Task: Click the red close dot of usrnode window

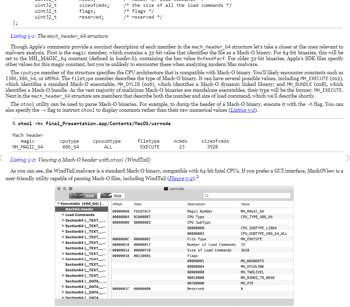Action: (59, 189)
